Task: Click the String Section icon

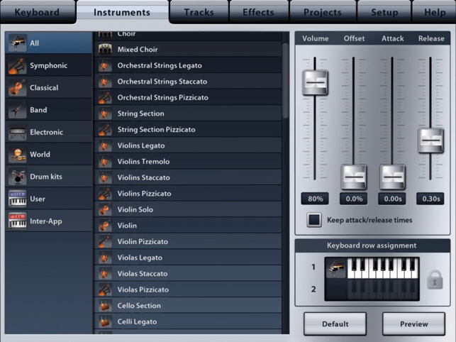Action: click(x=105, y=114)
